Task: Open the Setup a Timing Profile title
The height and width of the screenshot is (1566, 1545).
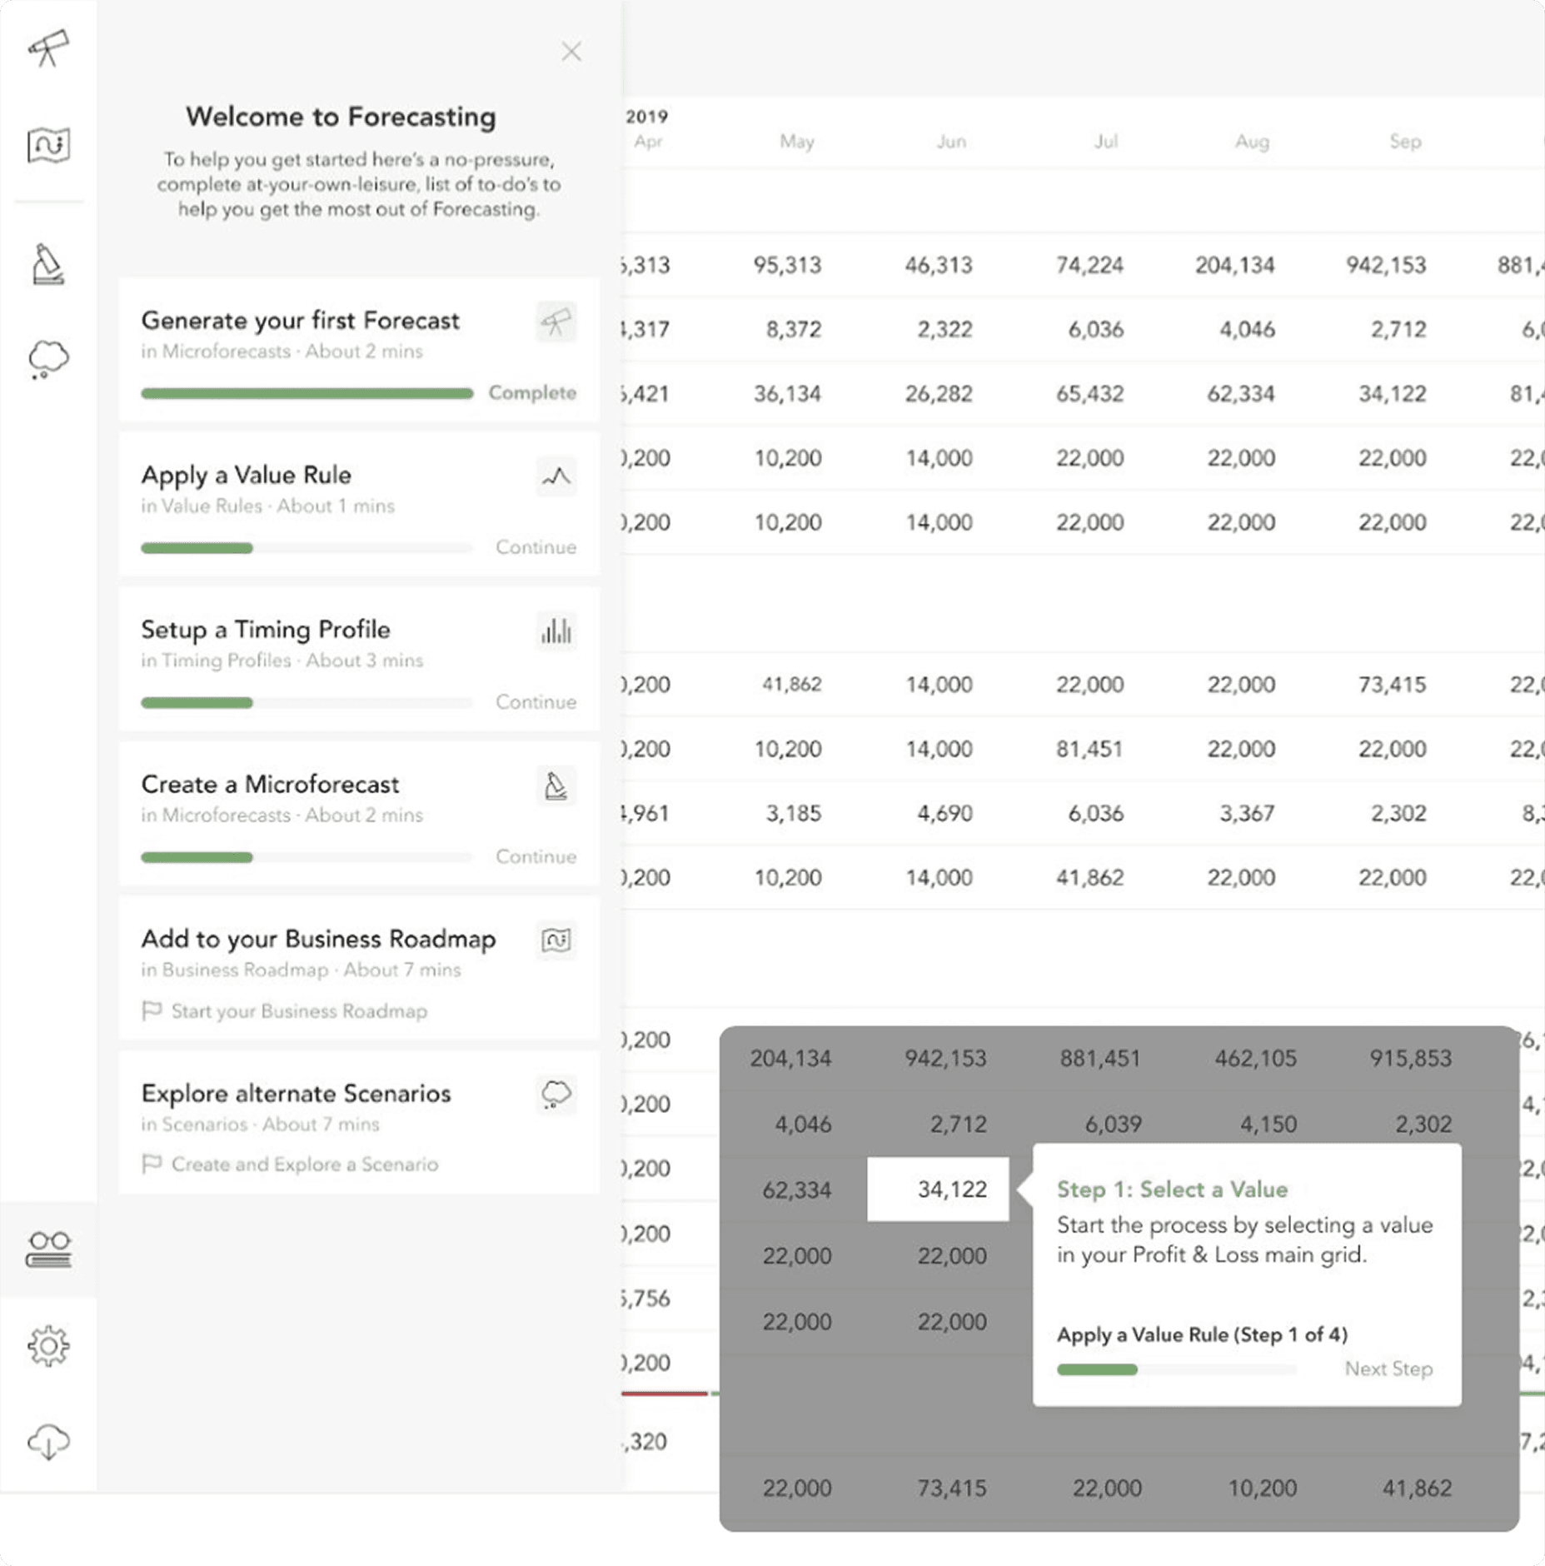Action: point(265,630)
